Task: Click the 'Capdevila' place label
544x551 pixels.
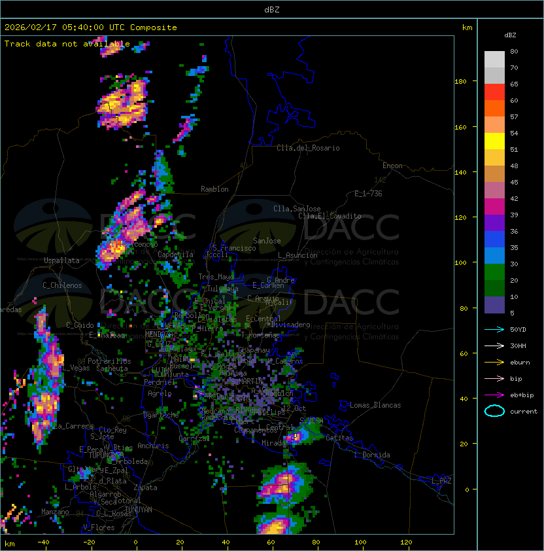Action: (x=175, y=255)
